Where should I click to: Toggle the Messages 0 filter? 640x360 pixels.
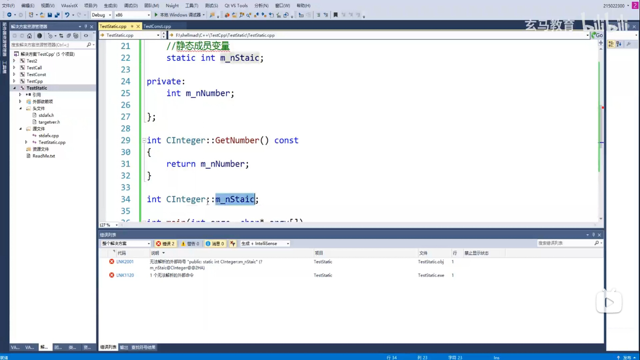pyautogui.click(x=215, y=243)
